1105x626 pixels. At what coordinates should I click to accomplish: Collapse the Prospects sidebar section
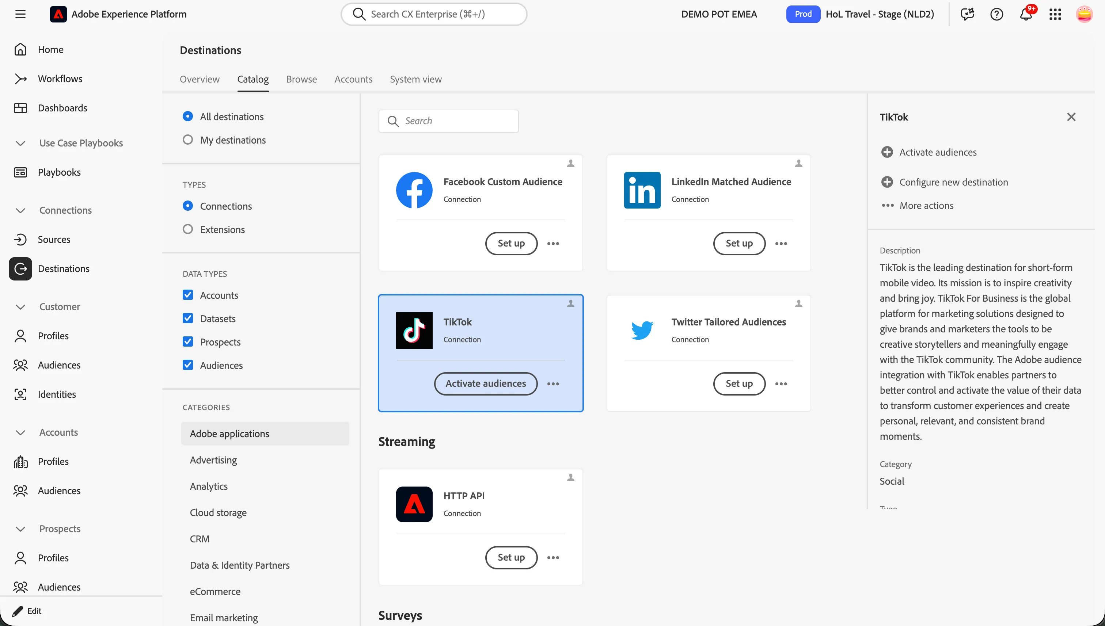(x=20, y=529)
